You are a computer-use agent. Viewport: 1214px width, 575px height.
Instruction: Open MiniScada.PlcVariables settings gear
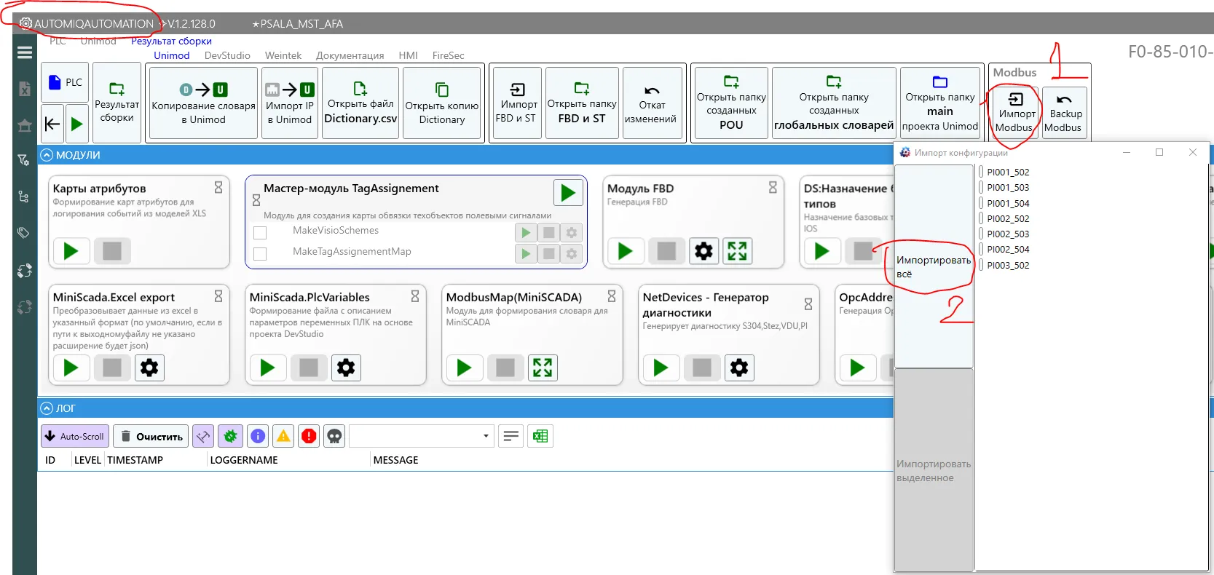(x=346, y=368)
